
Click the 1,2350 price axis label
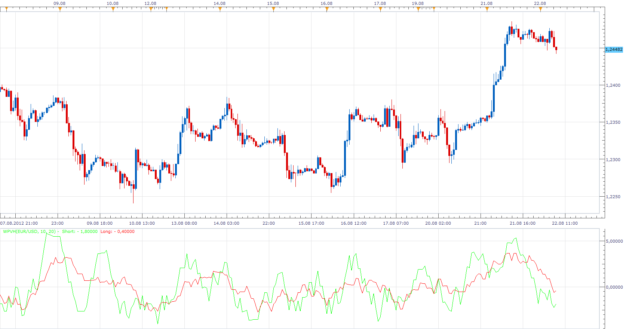pos(613,122)
